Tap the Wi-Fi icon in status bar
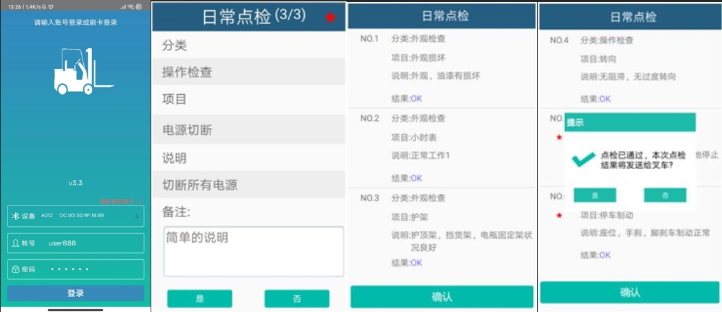The height and width of the screenshot is (312, 722). pyautogui.click(x=131, y=6)
